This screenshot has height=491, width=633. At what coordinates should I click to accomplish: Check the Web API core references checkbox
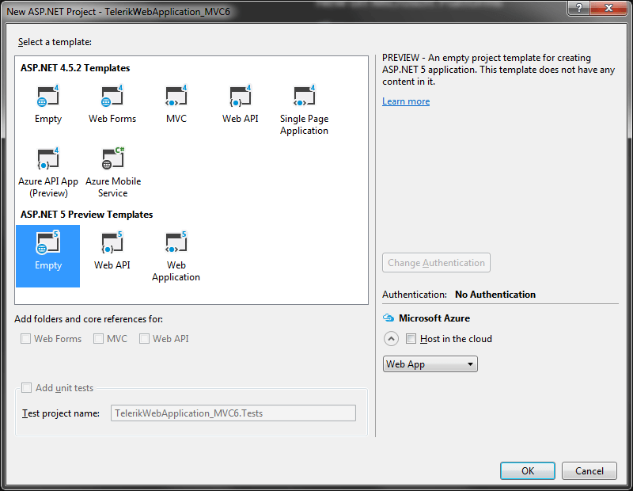(x=144, y=339)
